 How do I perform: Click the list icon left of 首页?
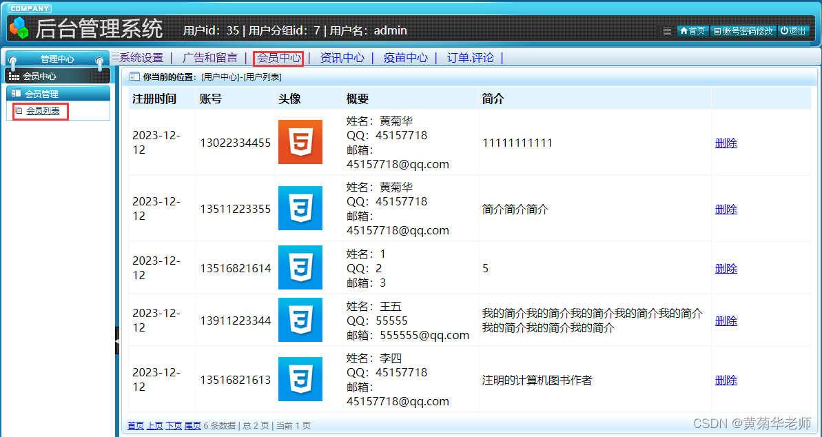(667, 32)
